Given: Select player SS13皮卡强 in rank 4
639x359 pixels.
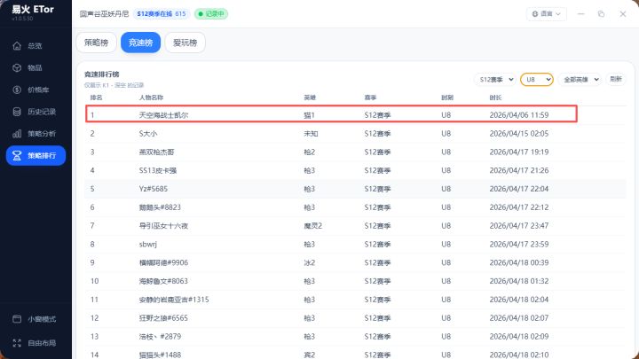Looking at the screenshot, I should click(x=158, y=170).
